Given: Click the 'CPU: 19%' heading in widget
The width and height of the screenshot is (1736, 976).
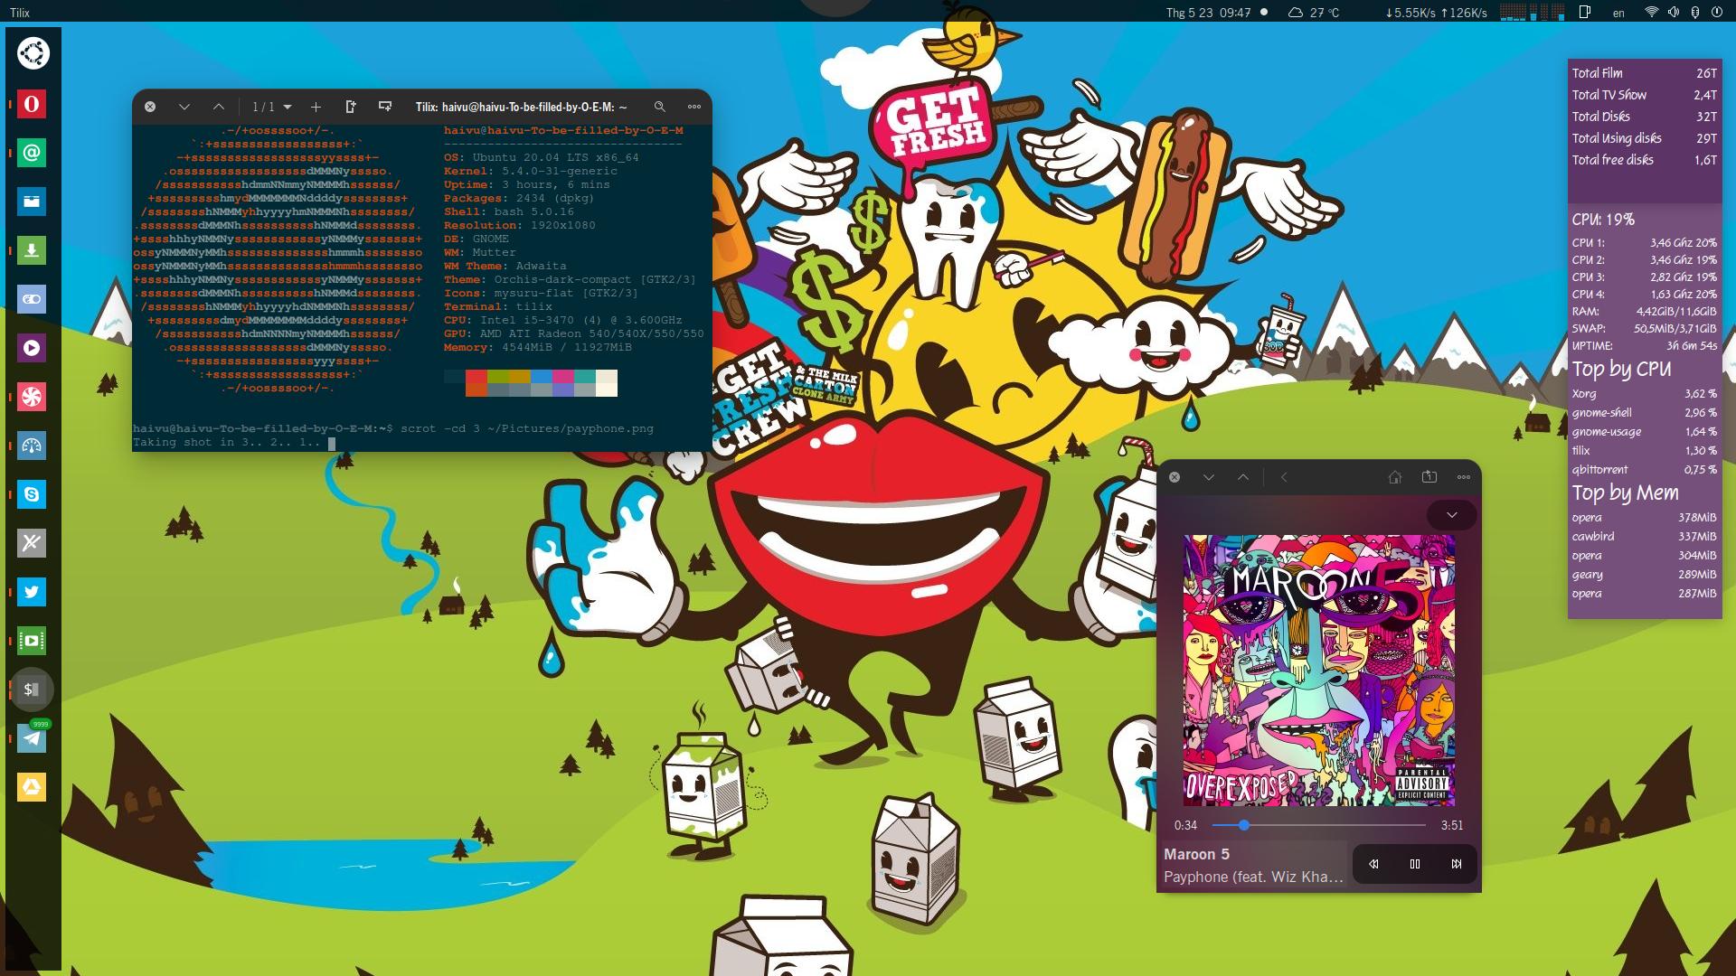Looking at the screenshot, I should pos(1603,220).
